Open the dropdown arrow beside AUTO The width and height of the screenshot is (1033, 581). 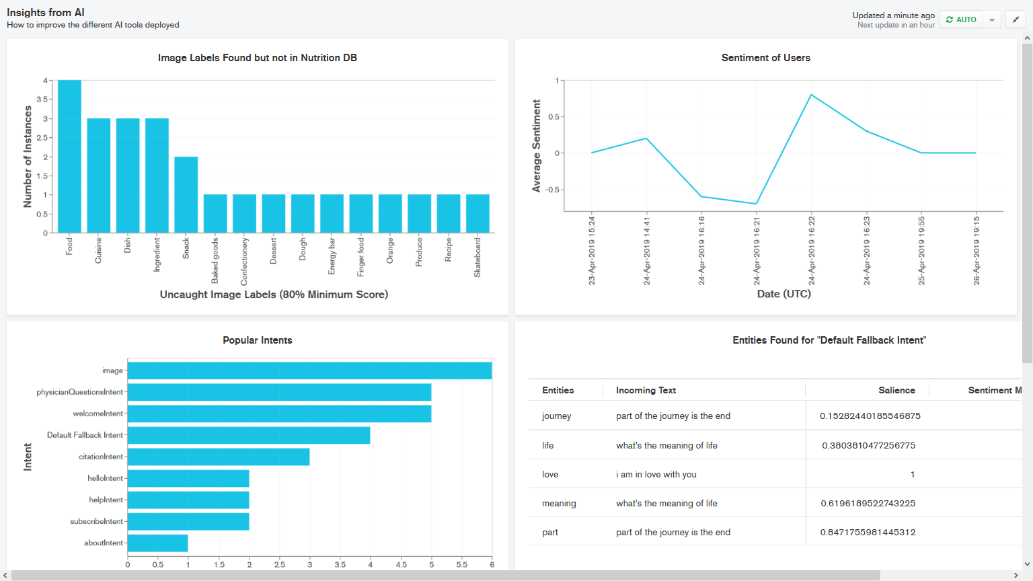pyautogui.click(x=992, y=20)
